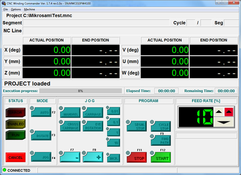The image size is (241, 175).
Task: Toggle the INCR. jog button
Action: 114,158
